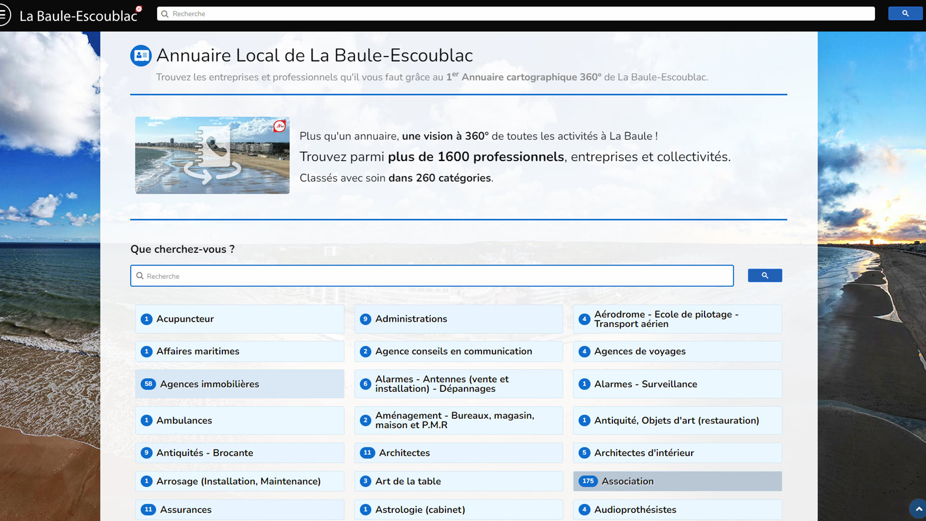Viewport: 926px width, 521px height.
Task: Click the top header blue search button
Action: (905, 14)
